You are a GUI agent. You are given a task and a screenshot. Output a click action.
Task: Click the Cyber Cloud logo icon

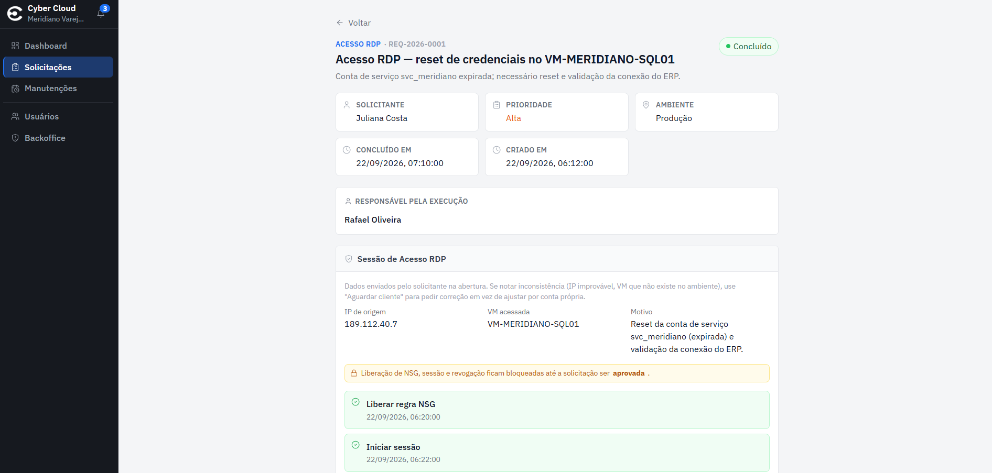tap(15, 14)
